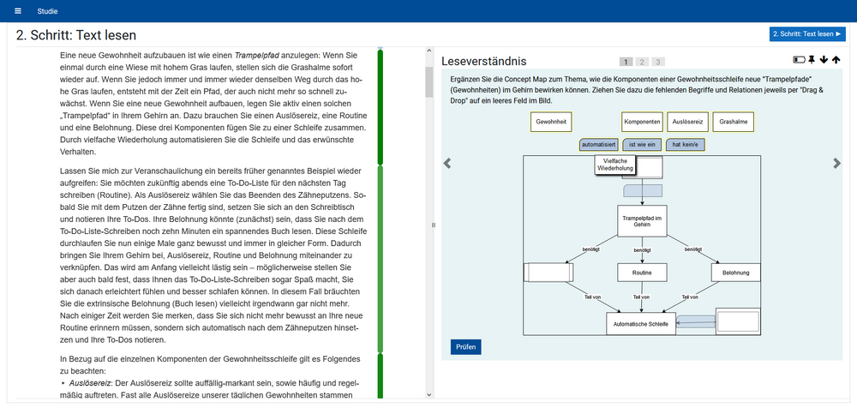Viewport: 857px width, 414px height.
Task: Pick the 'Auslösereiz' concept card
Action: click(687, 122)
